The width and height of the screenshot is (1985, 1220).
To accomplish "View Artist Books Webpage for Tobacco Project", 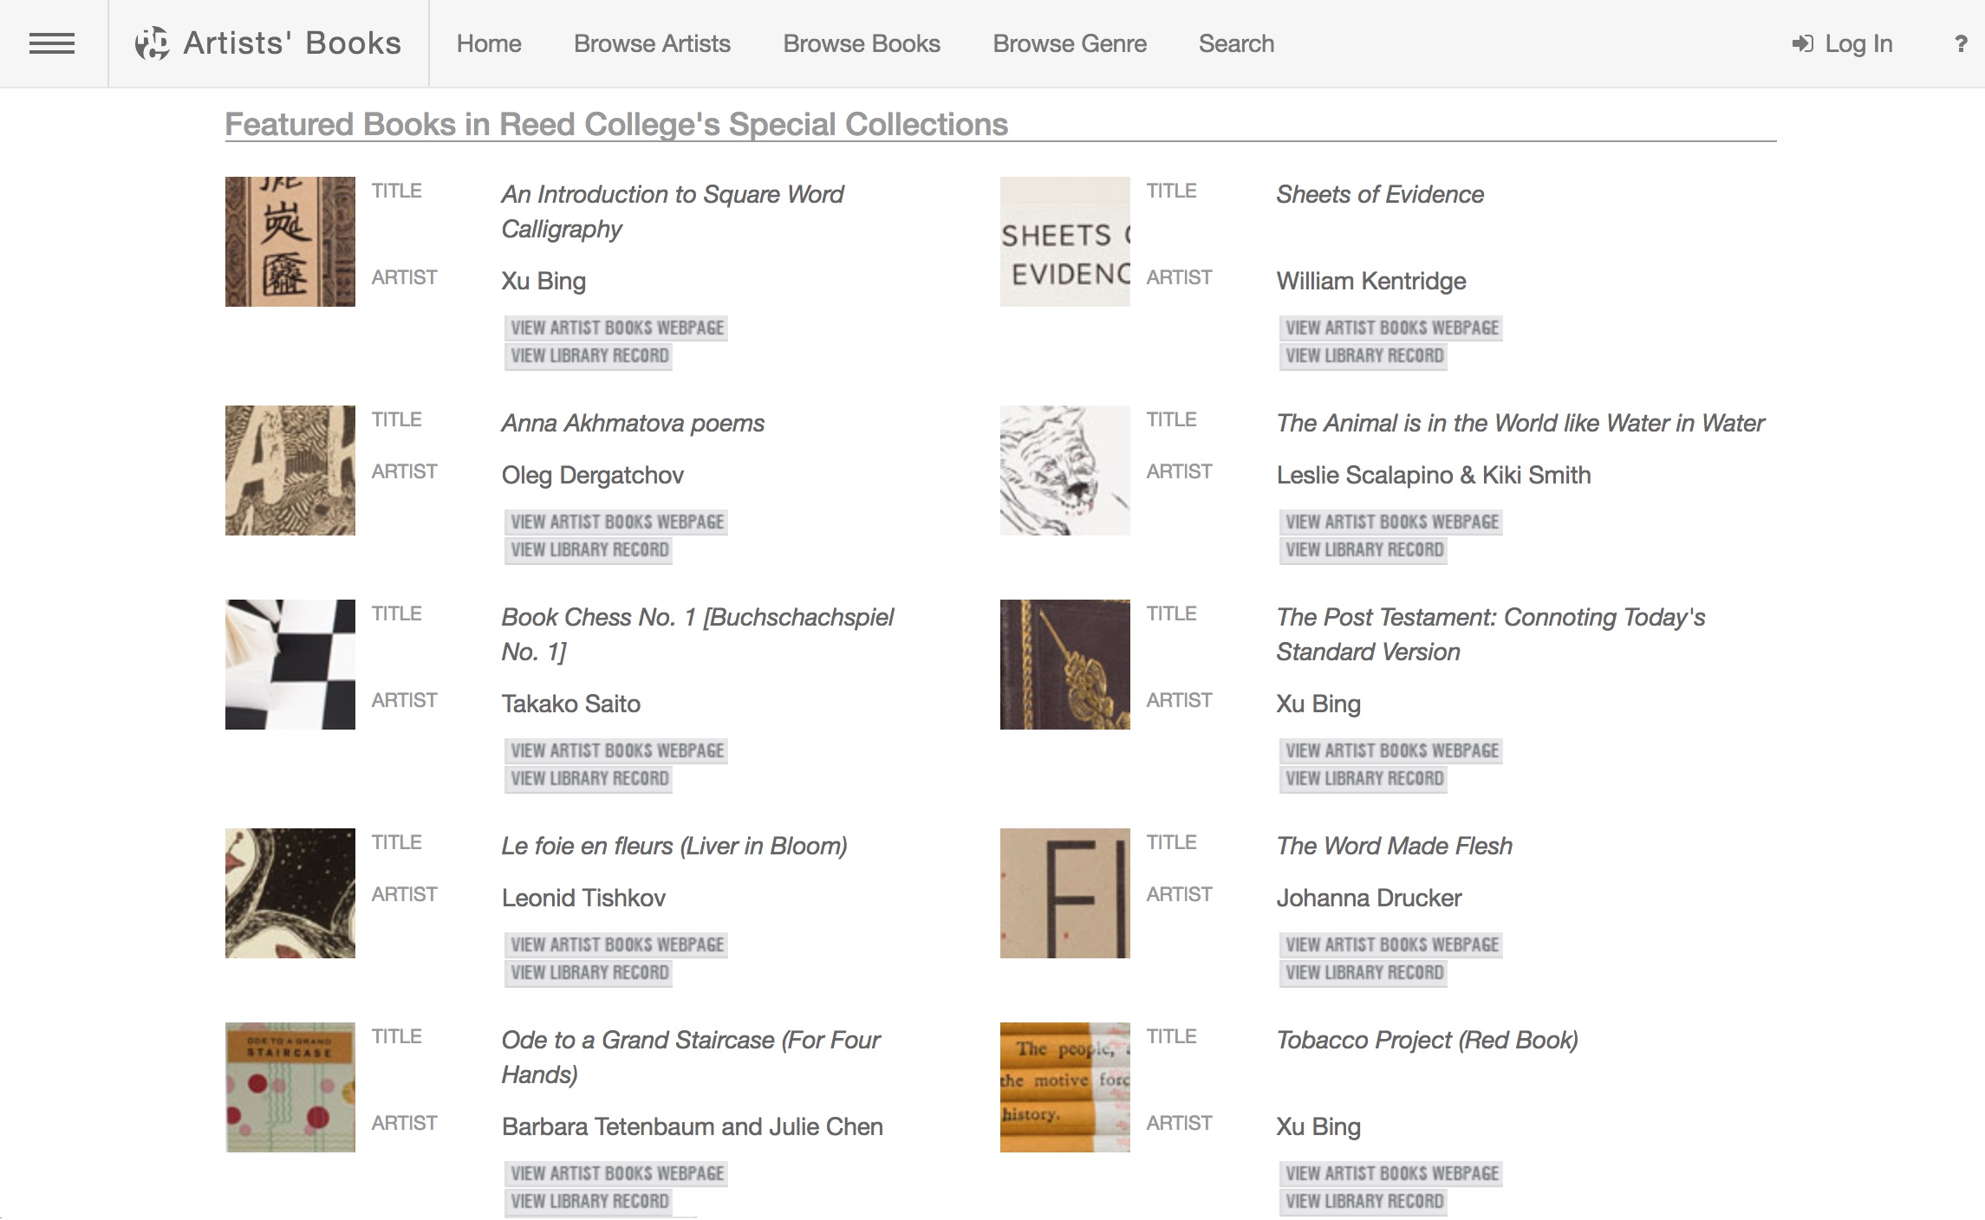I will [x=1391, y=1173].
